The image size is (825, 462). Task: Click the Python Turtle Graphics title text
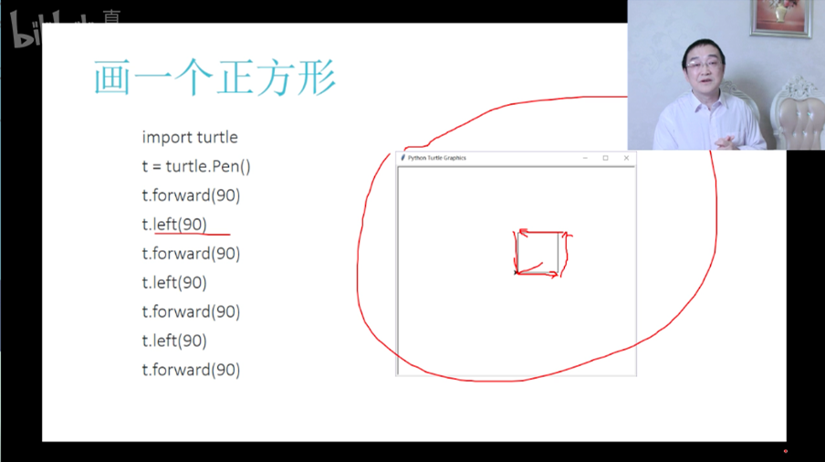click(x=437, y=158)
